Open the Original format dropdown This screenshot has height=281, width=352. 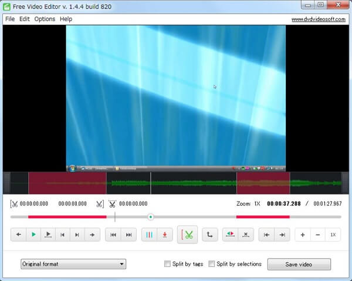pos(73,264)
